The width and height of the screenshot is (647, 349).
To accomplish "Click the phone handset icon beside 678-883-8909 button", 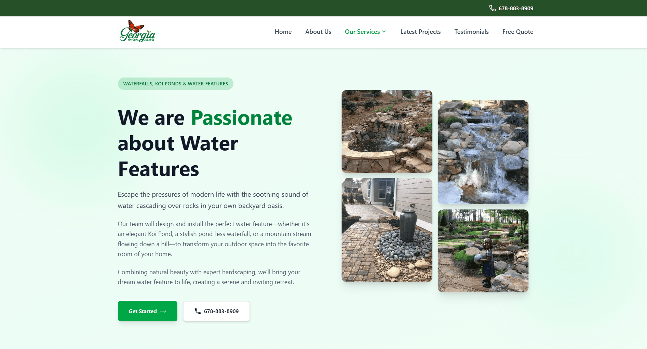I will [198, 311].
